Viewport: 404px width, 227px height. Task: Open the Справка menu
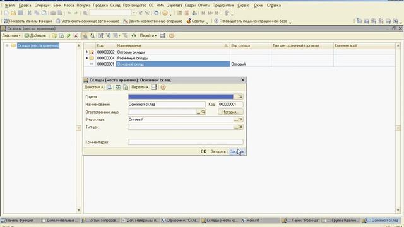point(273,5)
